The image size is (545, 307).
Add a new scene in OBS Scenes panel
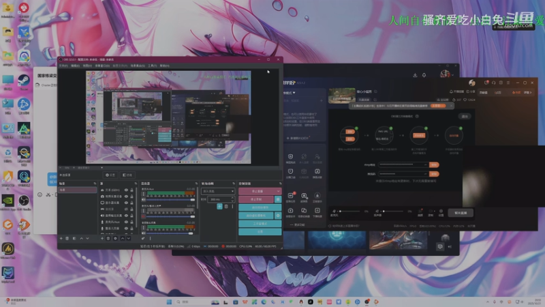coord(61,238)
